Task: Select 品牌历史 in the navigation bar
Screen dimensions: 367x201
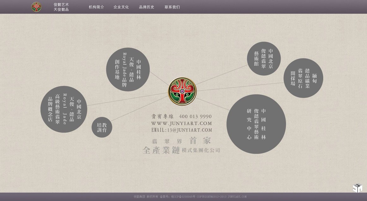Action: [x=147, y=7]
